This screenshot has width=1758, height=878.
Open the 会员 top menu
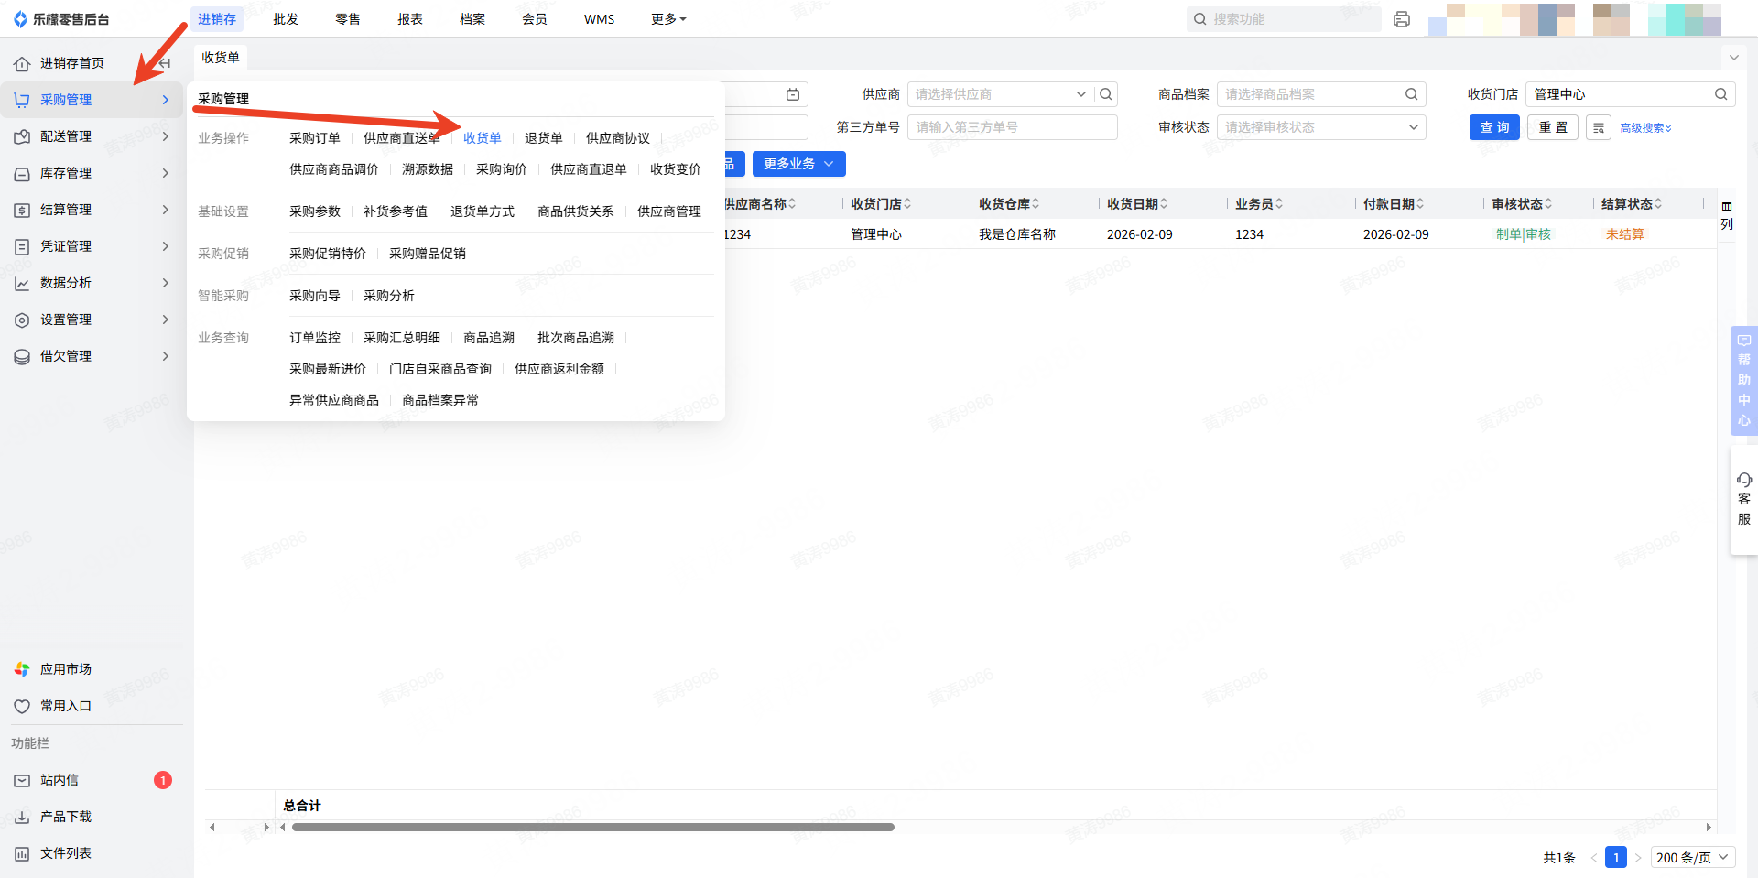click(535, 19)
